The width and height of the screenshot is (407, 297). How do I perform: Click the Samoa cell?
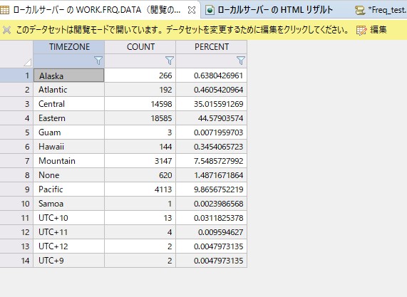point(69,204)
